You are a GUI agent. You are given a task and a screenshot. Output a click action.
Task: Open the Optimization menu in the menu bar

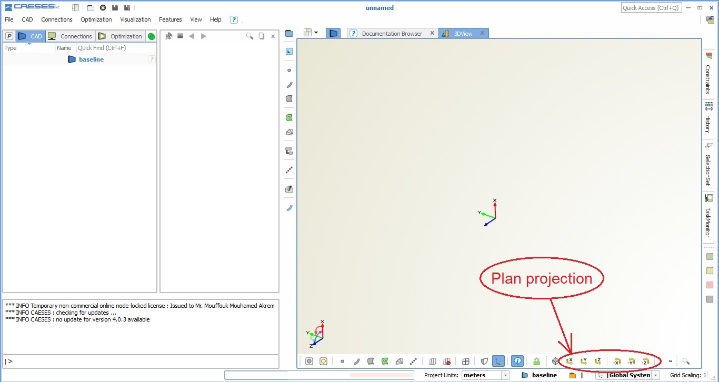pos(96,19)
